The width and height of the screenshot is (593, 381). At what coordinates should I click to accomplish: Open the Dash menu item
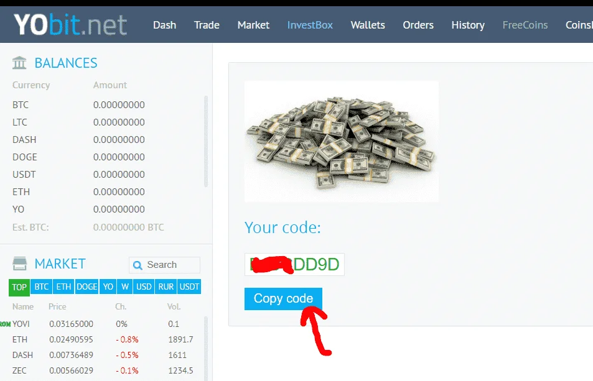tap(164, 25)
